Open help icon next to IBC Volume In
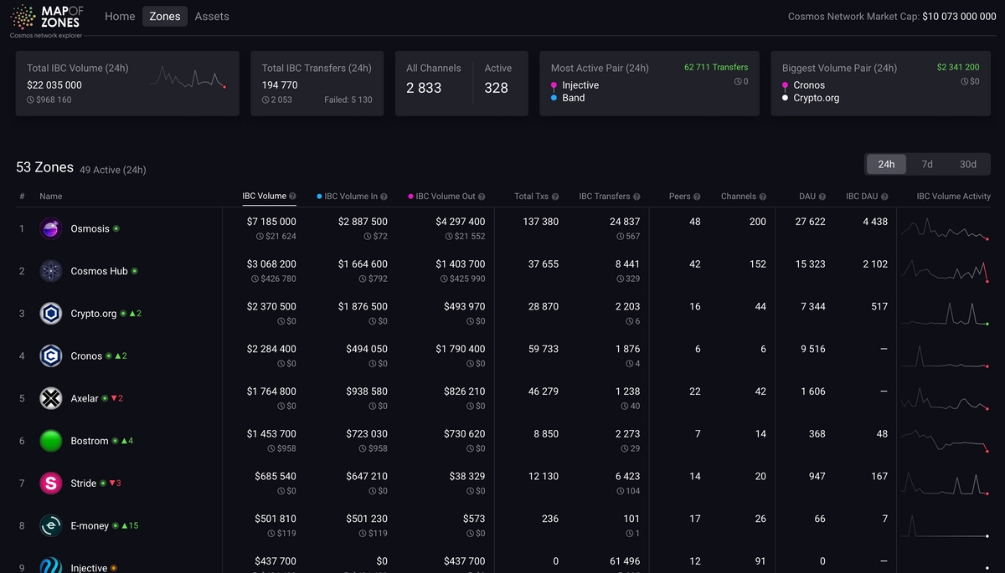The width and height of the screenshot is (1005, 573). point(384,197)
